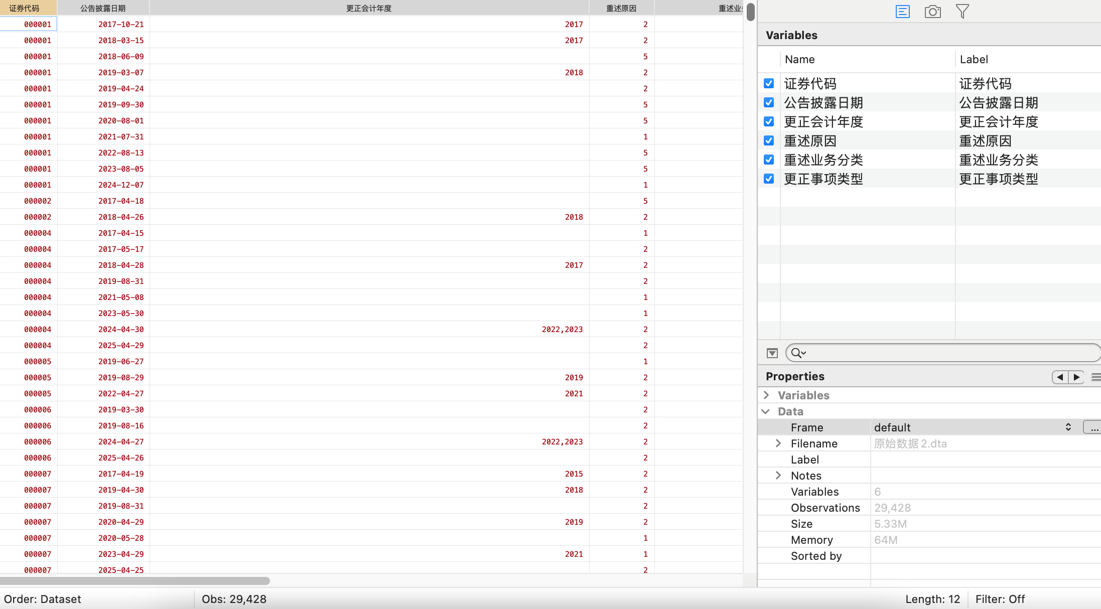Open the funnel filter icon
This screenshot has width=1101, height=609.
click(962, 12)
